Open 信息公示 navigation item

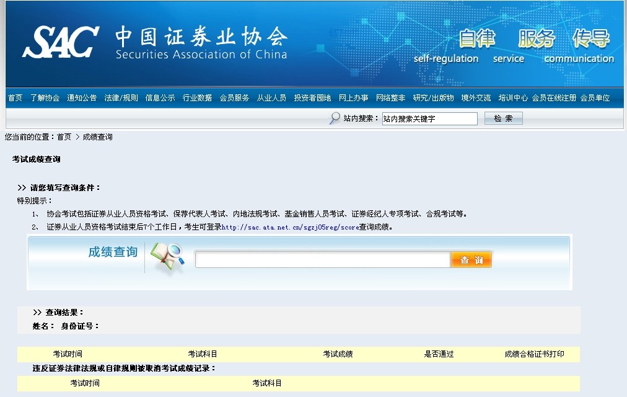pyautogui.click(x=160, y=98)
